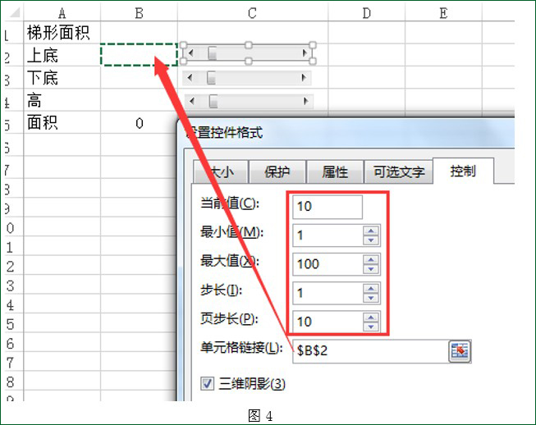Select cell containing 梯形面积
Viewport: 536px width, 425px height.
coord(62,33)
